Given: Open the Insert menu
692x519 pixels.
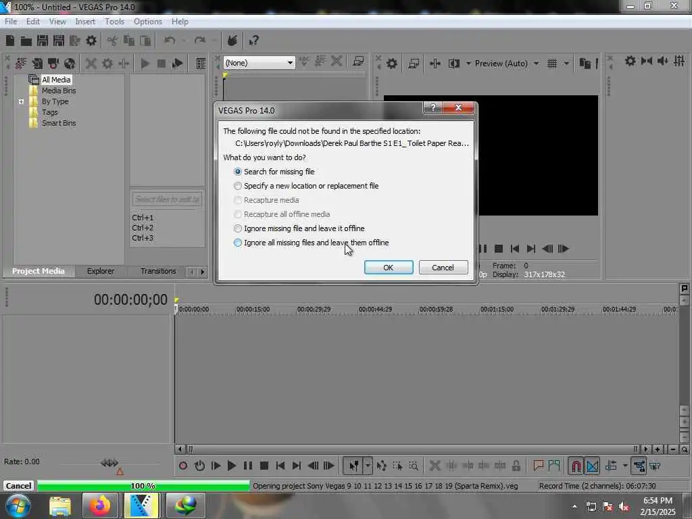Looking at the screenshot, I should [x=85, y=21].
